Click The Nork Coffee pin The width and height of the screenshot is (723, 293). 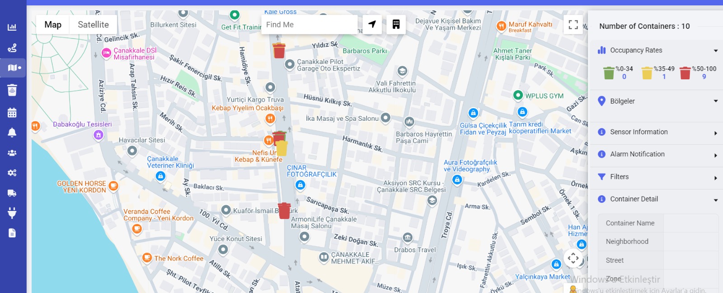click(147, 258)
